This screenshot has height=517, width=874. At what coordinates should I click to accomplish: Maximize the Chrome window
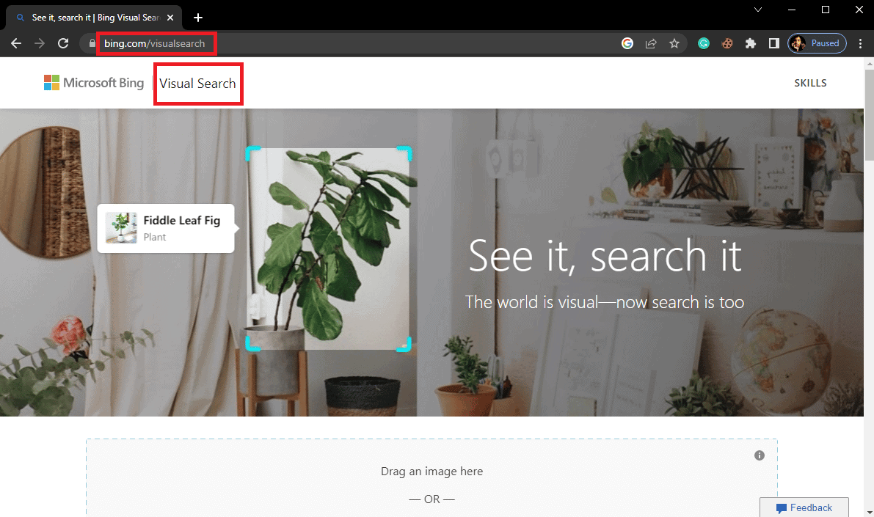826,10
